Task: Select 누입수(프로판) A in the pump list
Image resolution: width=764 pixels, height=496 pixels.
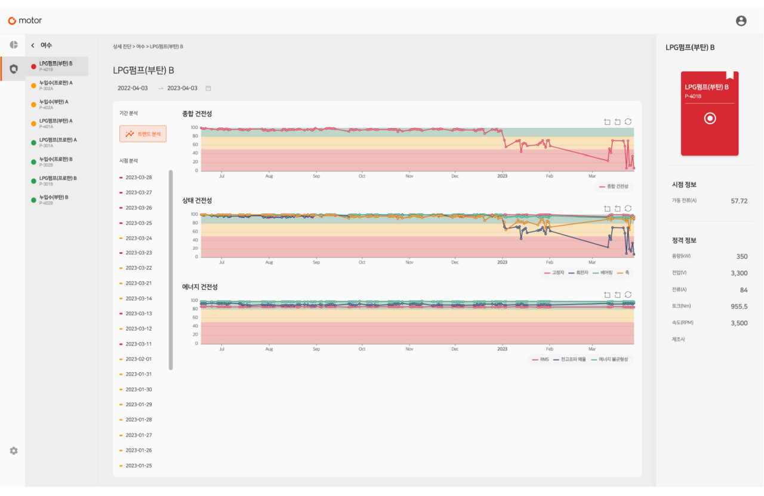Action: (57, 85)
